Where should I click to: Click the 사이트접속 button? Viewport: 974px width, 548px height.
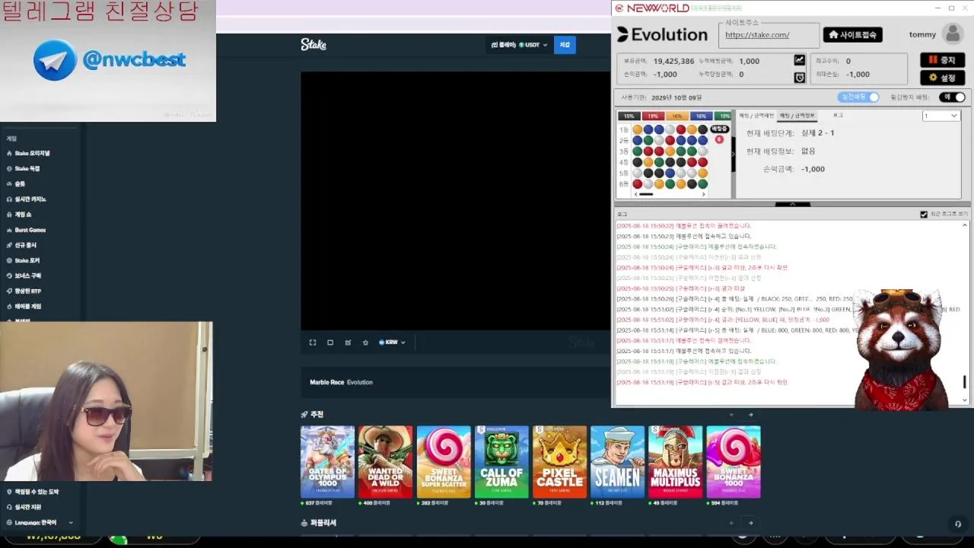pyautogui.click(x=852, y=34)
